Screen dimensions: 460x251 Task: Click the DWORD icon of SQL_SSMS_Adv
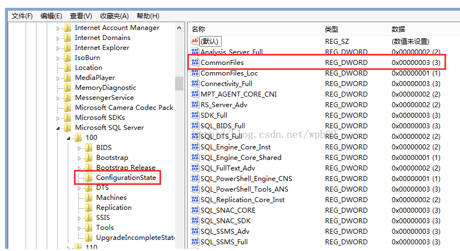[x=195, y=231]
